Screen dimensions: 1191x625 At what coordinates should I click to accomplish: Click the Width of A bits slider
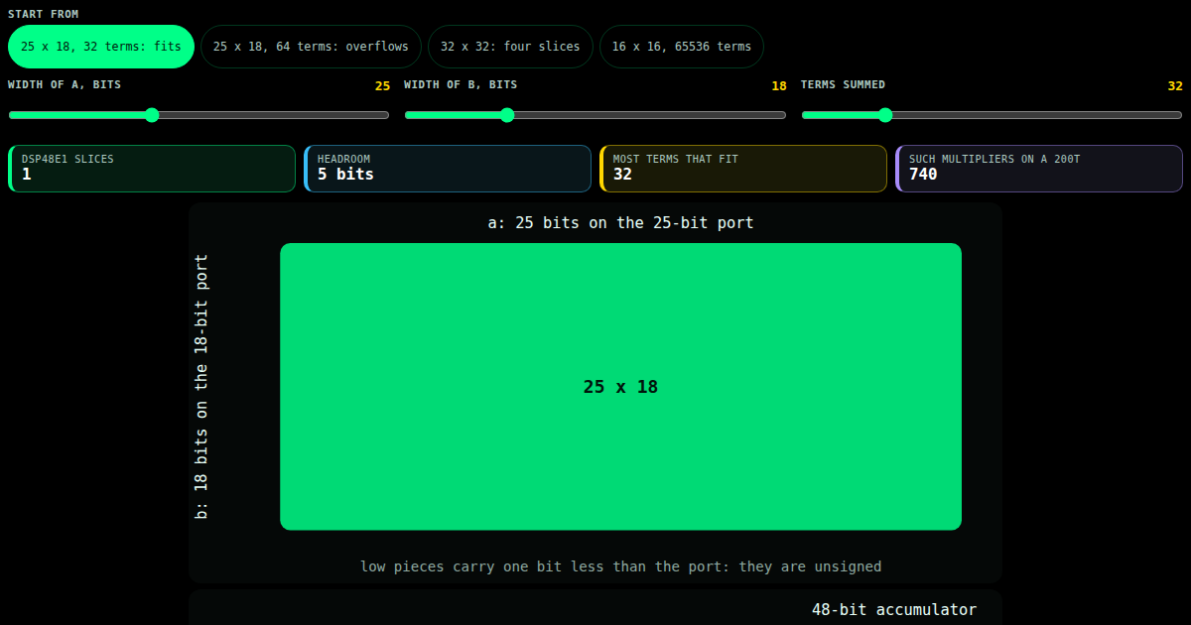pyautogui.click(x=198, y=115)
